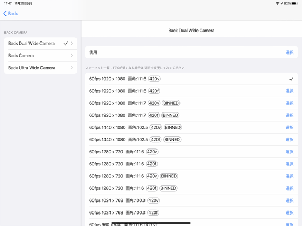302x226 pixels.
Task: Tap the Back arrow icon
Action: [x=5, y=14]
